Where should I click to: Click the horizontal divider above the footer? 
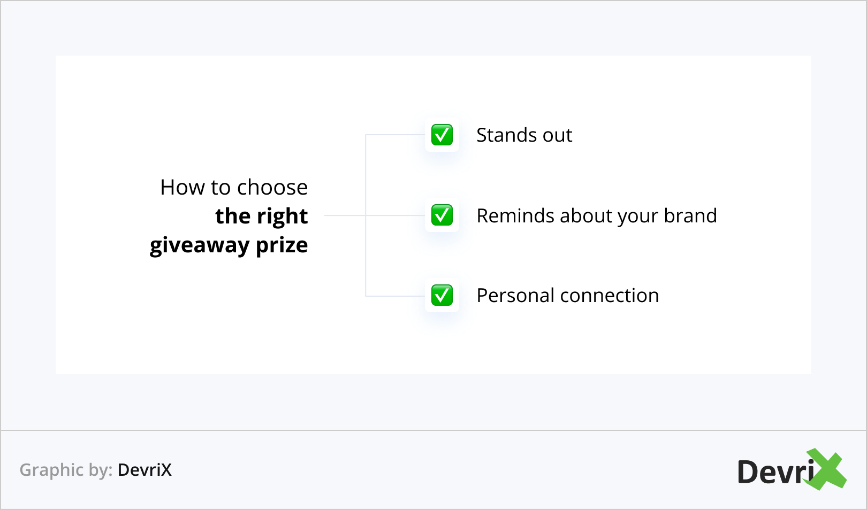[433, 430]
